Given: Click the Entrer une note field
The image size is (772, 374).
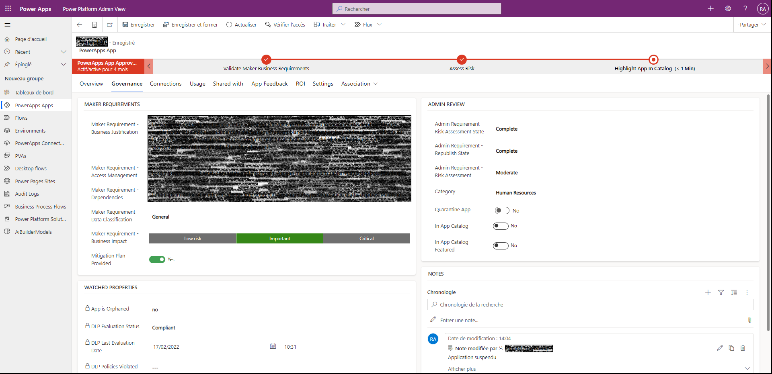Looking at the screenshot, I should click(590, 320).
